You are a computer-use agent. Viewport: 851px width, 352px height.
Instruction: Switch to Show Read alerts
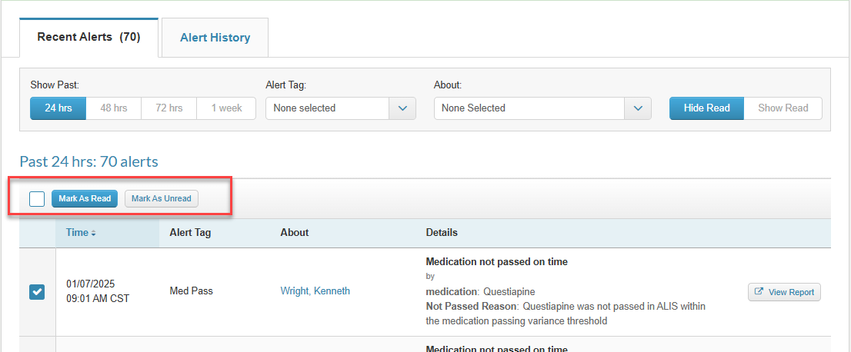click(783, 108)
